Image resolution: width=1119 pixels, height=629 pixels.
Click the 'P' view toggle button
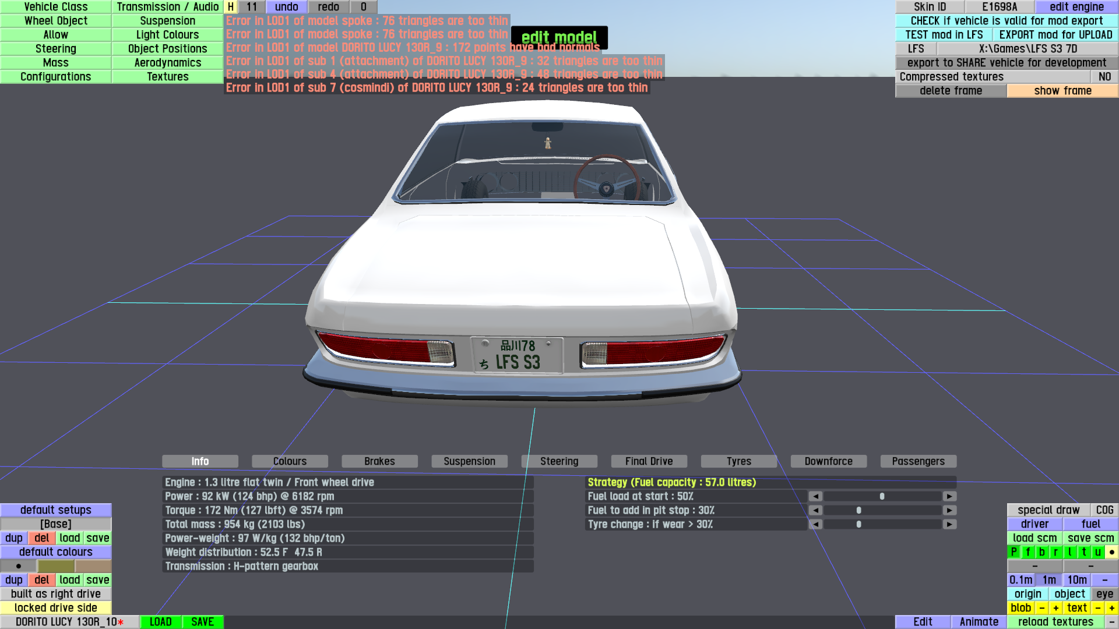pos(1014,552)
